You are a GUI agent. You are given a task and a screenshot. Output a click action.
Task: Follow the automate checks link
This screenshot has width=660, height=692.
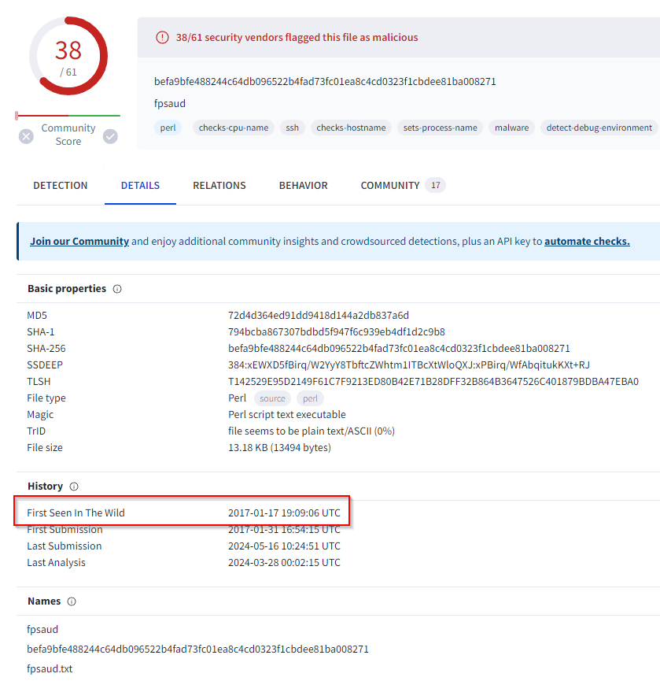pos(587,242)
